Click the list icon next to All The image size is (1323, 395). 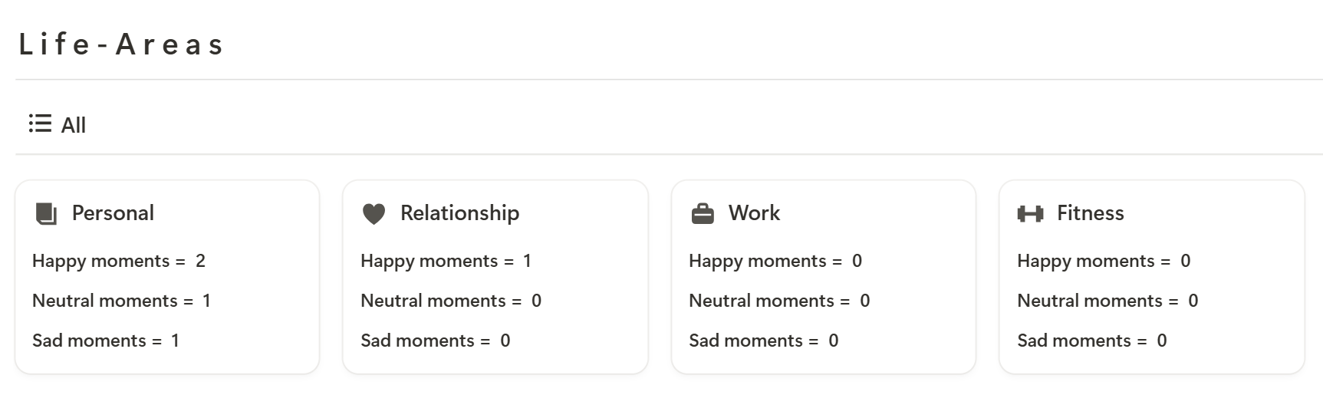click(x=40, y=123)
